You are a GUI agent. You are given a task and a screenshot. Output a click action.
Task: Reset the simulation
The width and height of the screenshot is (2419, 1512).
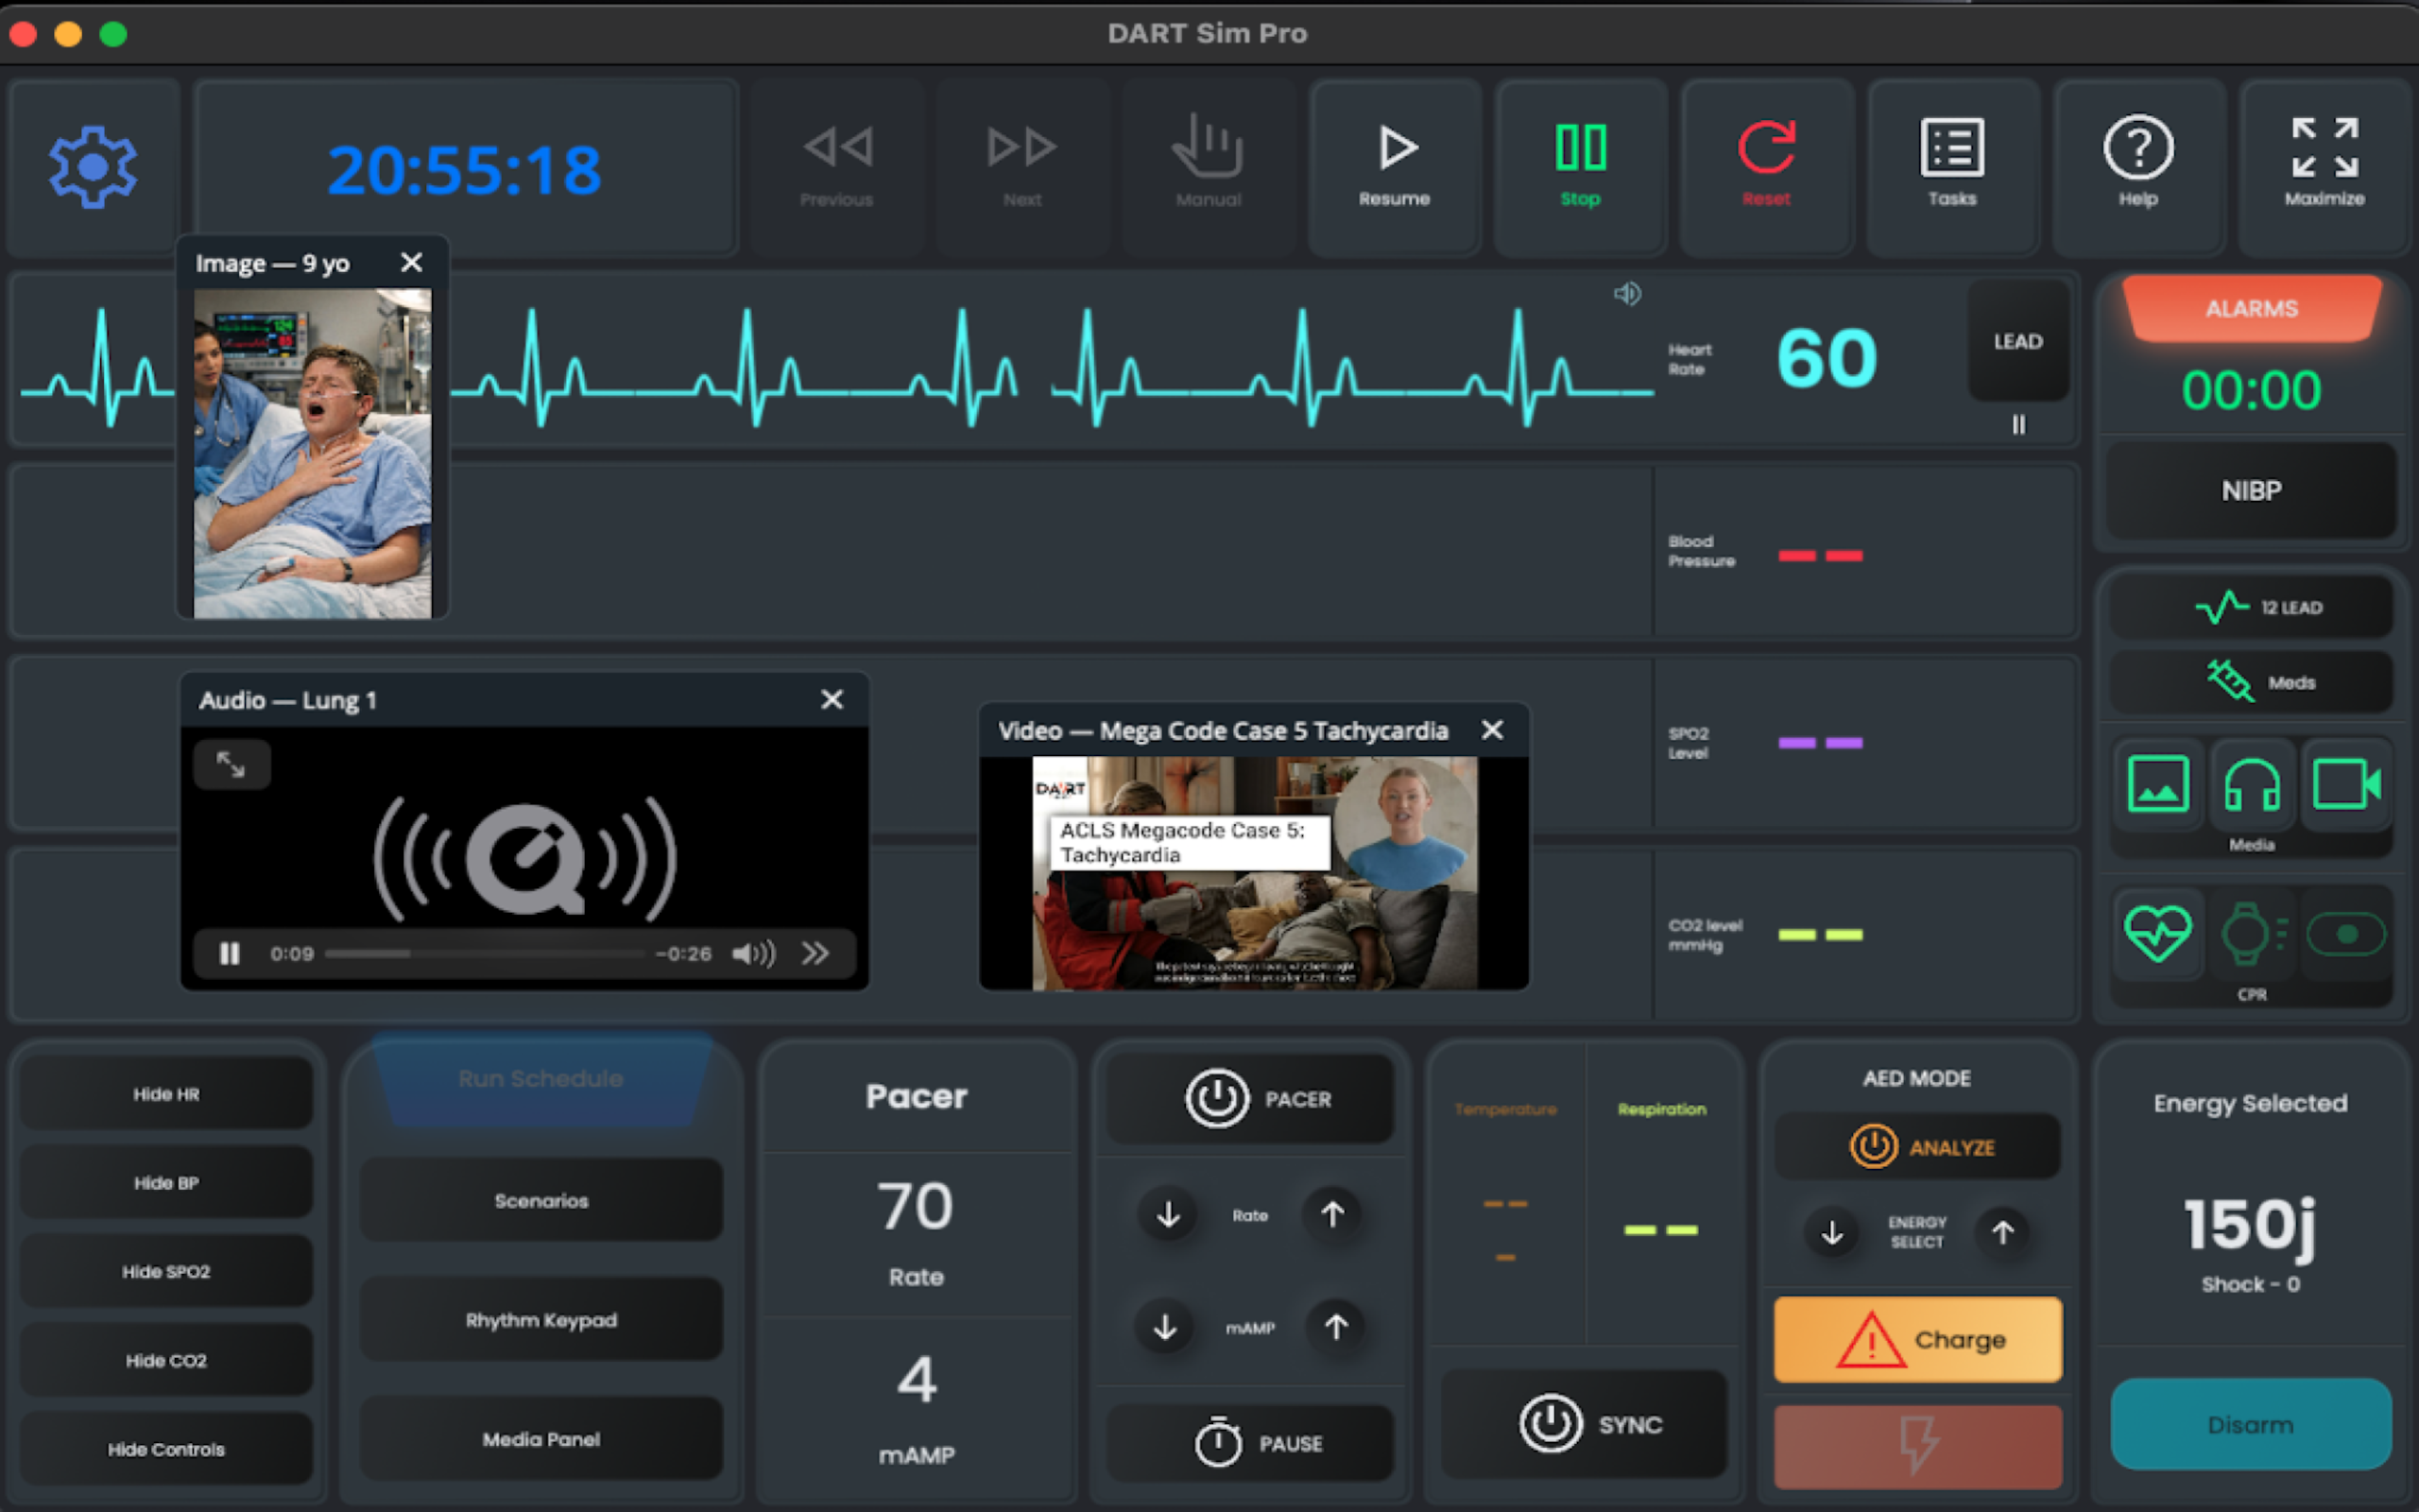pyautogui.click(x=1765, y=166)
